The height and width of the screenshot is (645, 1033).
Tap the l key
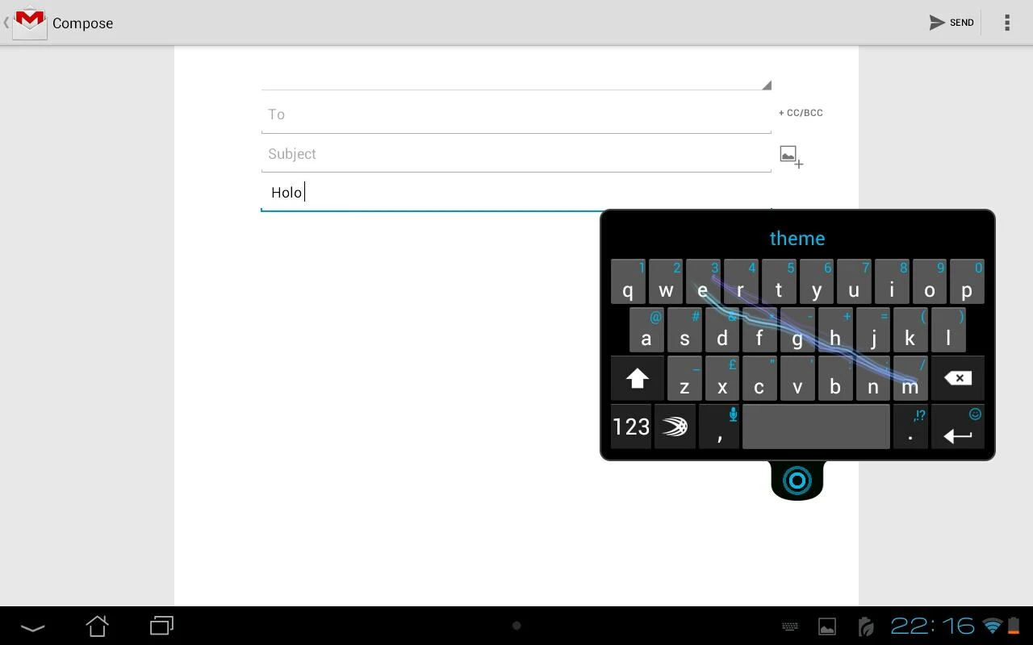coord(948,330)
